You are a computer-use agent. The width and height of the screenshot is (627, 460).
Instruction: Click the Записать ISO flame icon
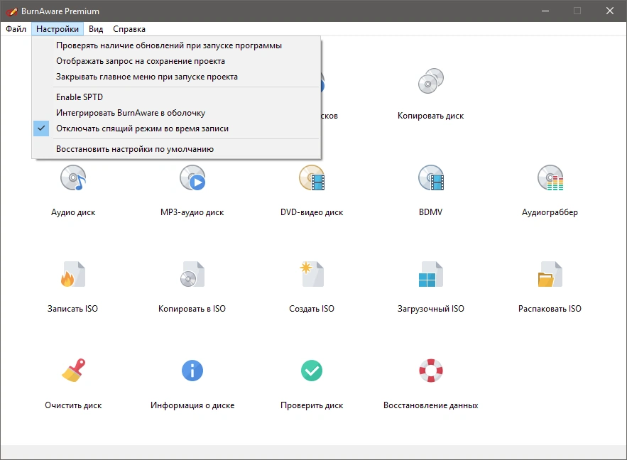73,274
